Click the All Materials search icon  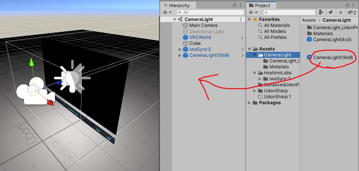point(260,25)
